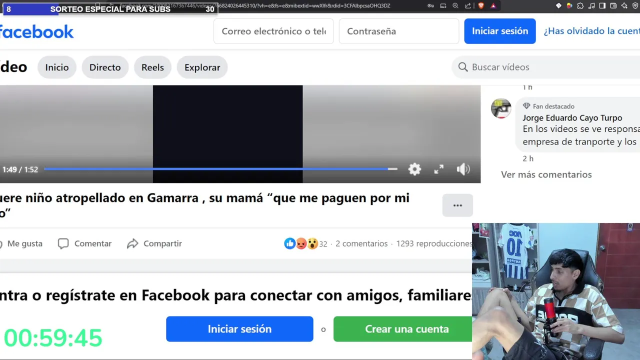Open the 2 comentarios link
Screen dimensions: 640x360
[x=361, y=243]
